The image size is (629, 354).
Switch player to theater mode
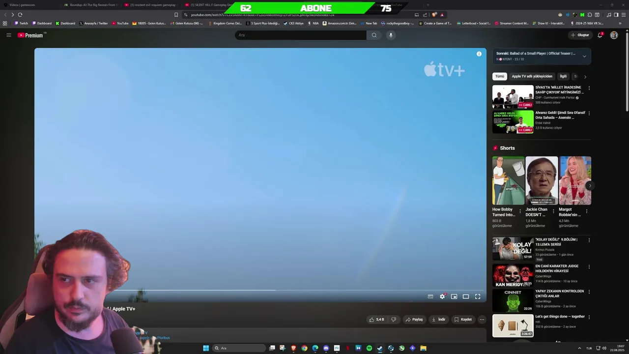click(x=466, y=296)
